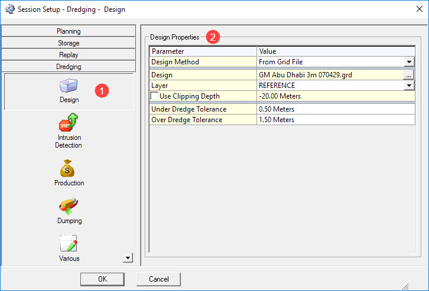
Task: Browse for Design grid file with ellipsis button
Action: tap(408, 75)
